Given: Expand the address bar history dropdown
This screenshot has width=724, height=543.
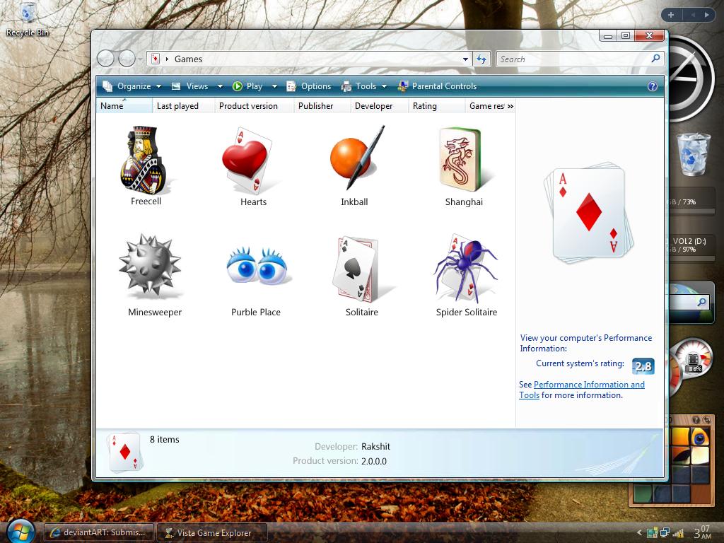Looking at the screenshot, I should [465, 59].
